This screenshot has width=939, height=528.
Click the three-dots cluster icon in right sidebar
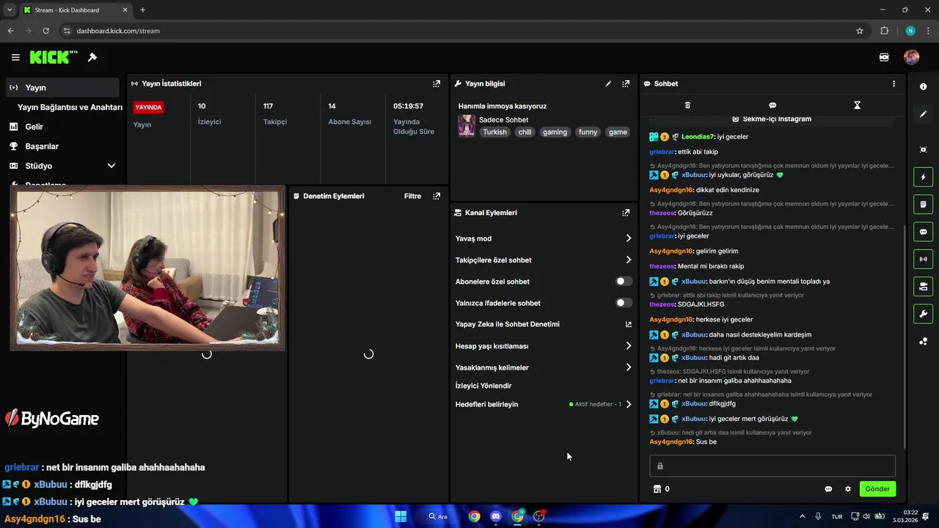tap(923, 341)
